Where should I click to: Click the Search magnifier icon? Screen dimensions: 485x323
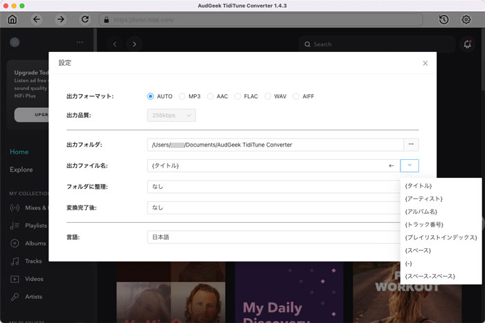(307, 44)
